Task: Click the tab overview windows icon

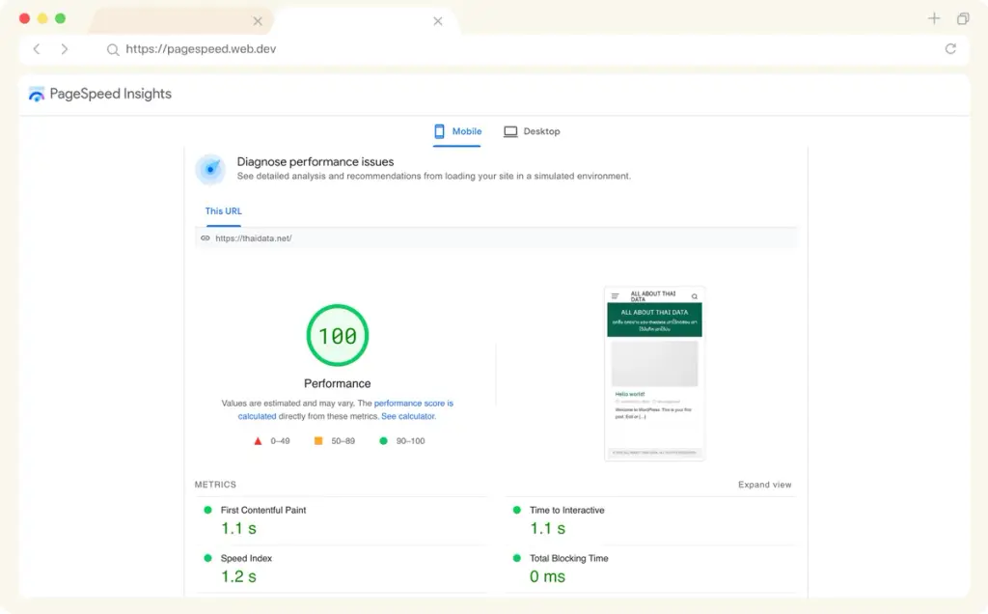Action: 963,19
